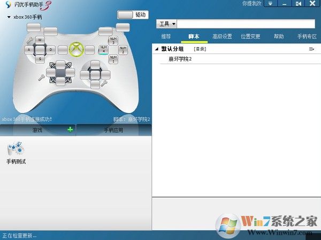
Task: Click the D key on left stick
Action: (x=51, y=50)
